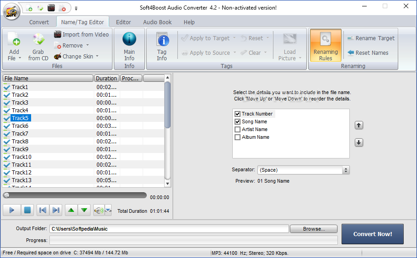Screen dimensions: 417x258
Task: Click quick access remove file icon
Action: [62, 8]
